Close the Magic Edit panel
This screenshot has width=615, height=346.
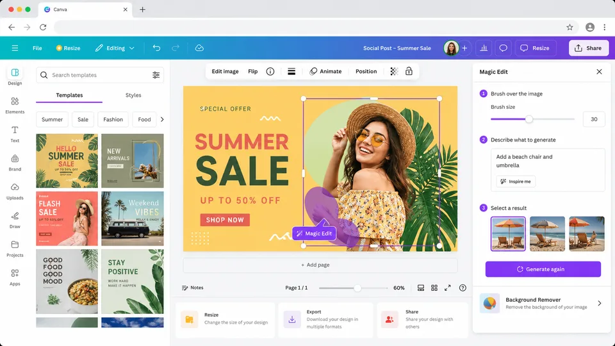coord(599,71)
